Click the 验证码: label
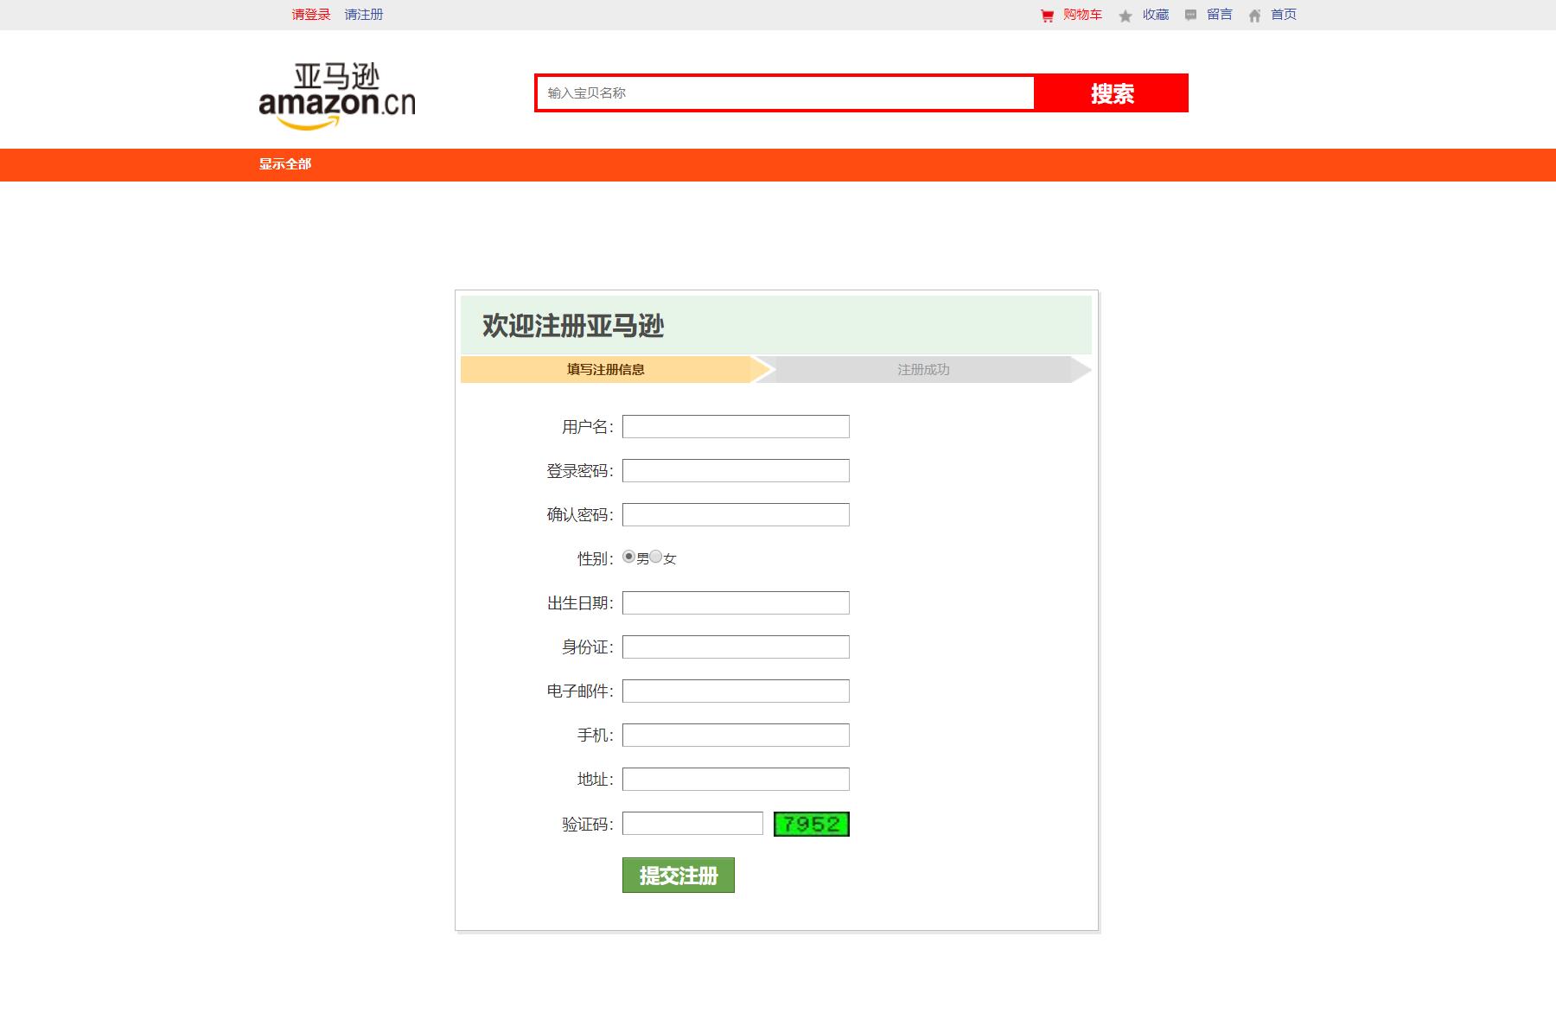Screen dimensions: 1556x1013 coord(588,825)
